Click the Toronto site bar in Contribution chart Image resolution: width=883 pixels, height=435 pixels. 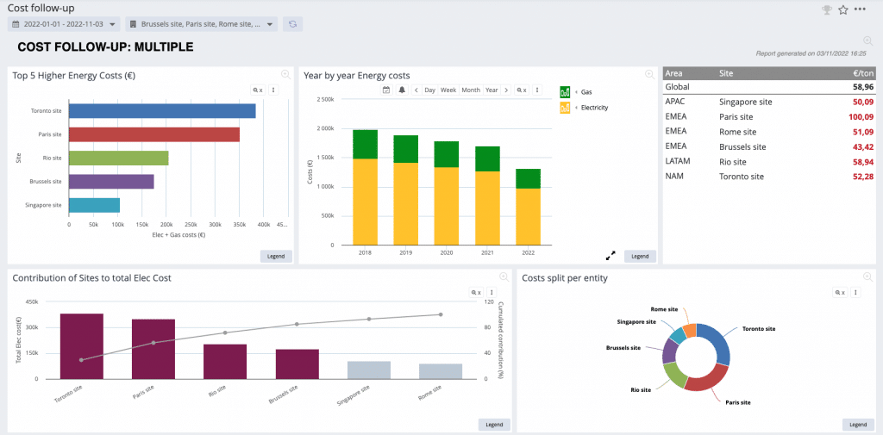[x=82, y=346]
